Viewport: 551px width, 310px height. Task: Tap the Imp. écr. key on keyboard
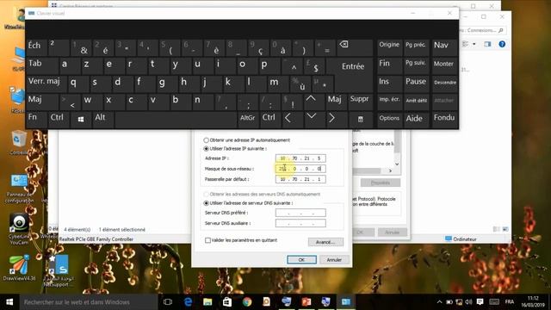click(389, 102)
